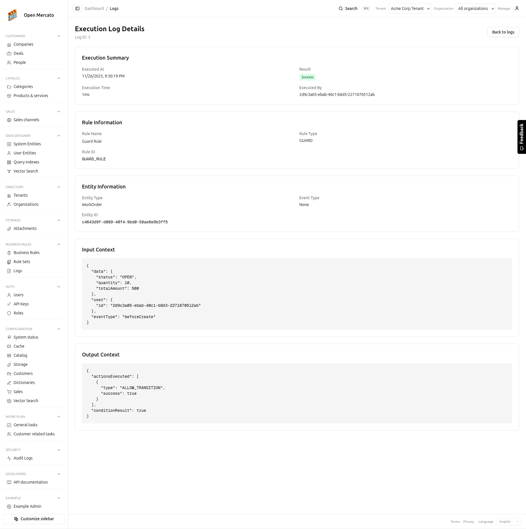Click the Open Mercato logo

tap(12, 15)
